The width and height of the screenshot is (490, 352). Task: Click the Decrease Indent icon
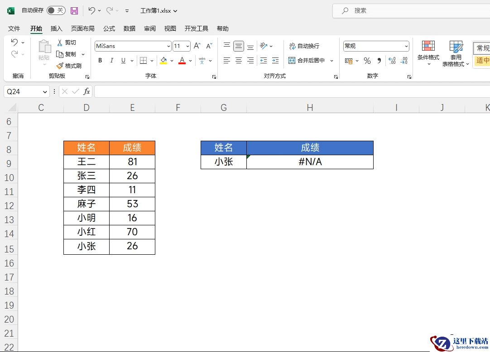pyautogui.click(x=264, y=60)
